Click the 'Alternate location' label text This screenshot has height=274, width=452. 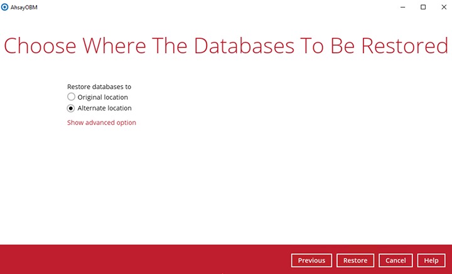[104, 108]
